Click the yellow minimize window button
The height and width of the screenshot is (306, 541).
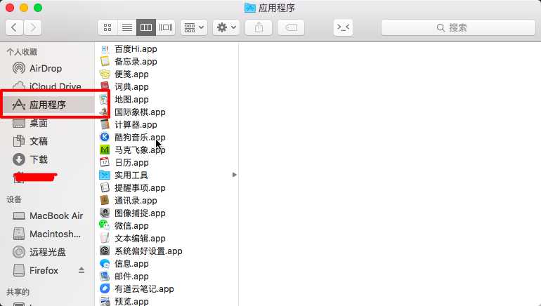point(24,8)
